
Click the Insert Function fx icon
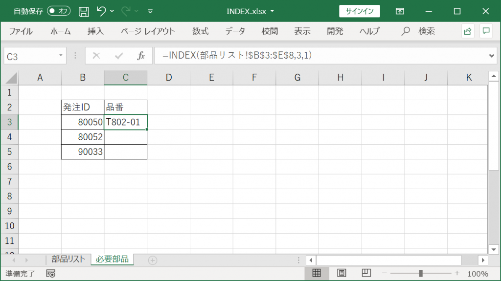click(141, 56)
